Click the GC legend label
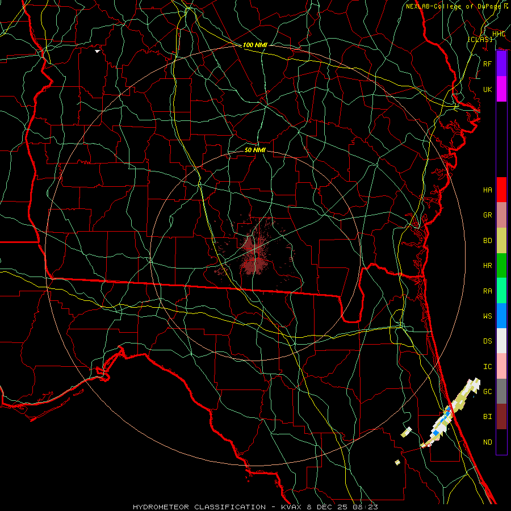The width and height of the screenshot is (511, 511). coord(488,391)
